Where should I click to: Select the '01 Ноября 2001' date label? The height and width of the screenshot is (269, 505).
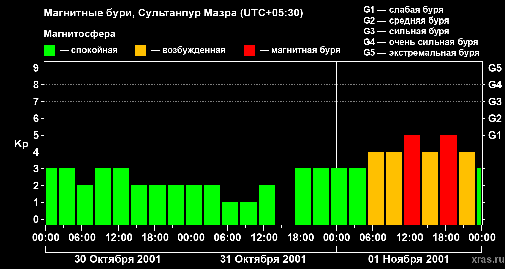[x=408, y=259]
